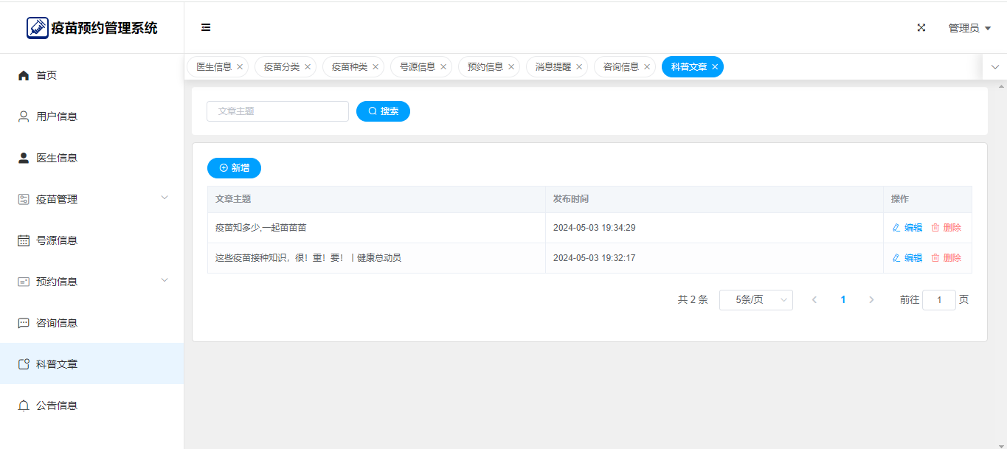Open 首页 from the sidebar
This screenshot has width=1007, height=449.
click(x=46, y=75)
